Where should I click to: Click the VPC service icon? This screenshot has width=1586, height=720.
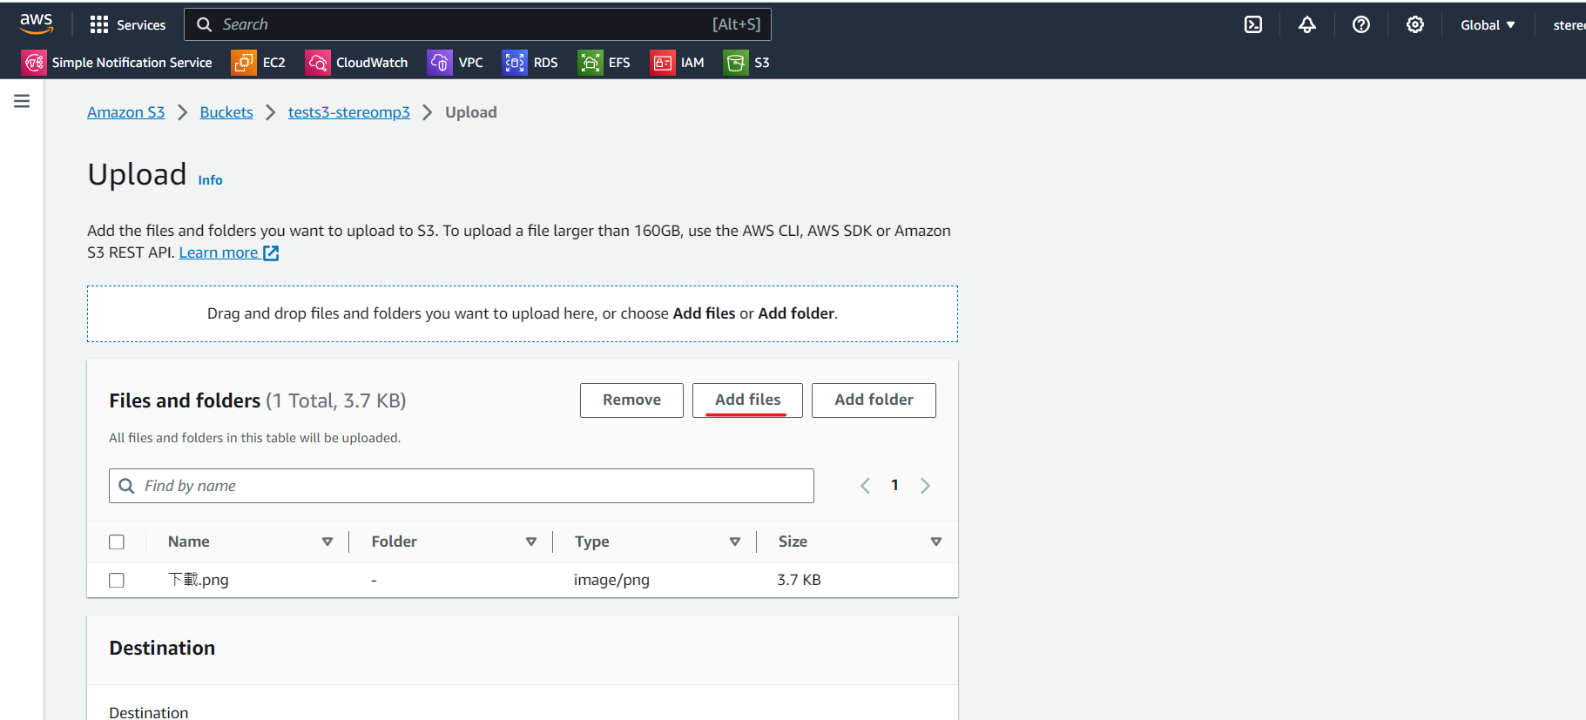coord(440,63)
